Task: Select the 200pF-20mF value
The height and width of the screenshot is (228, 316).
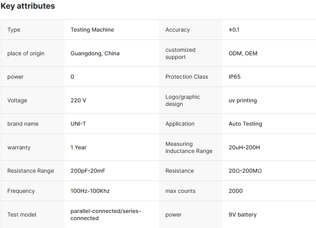Action: [88, 171]
